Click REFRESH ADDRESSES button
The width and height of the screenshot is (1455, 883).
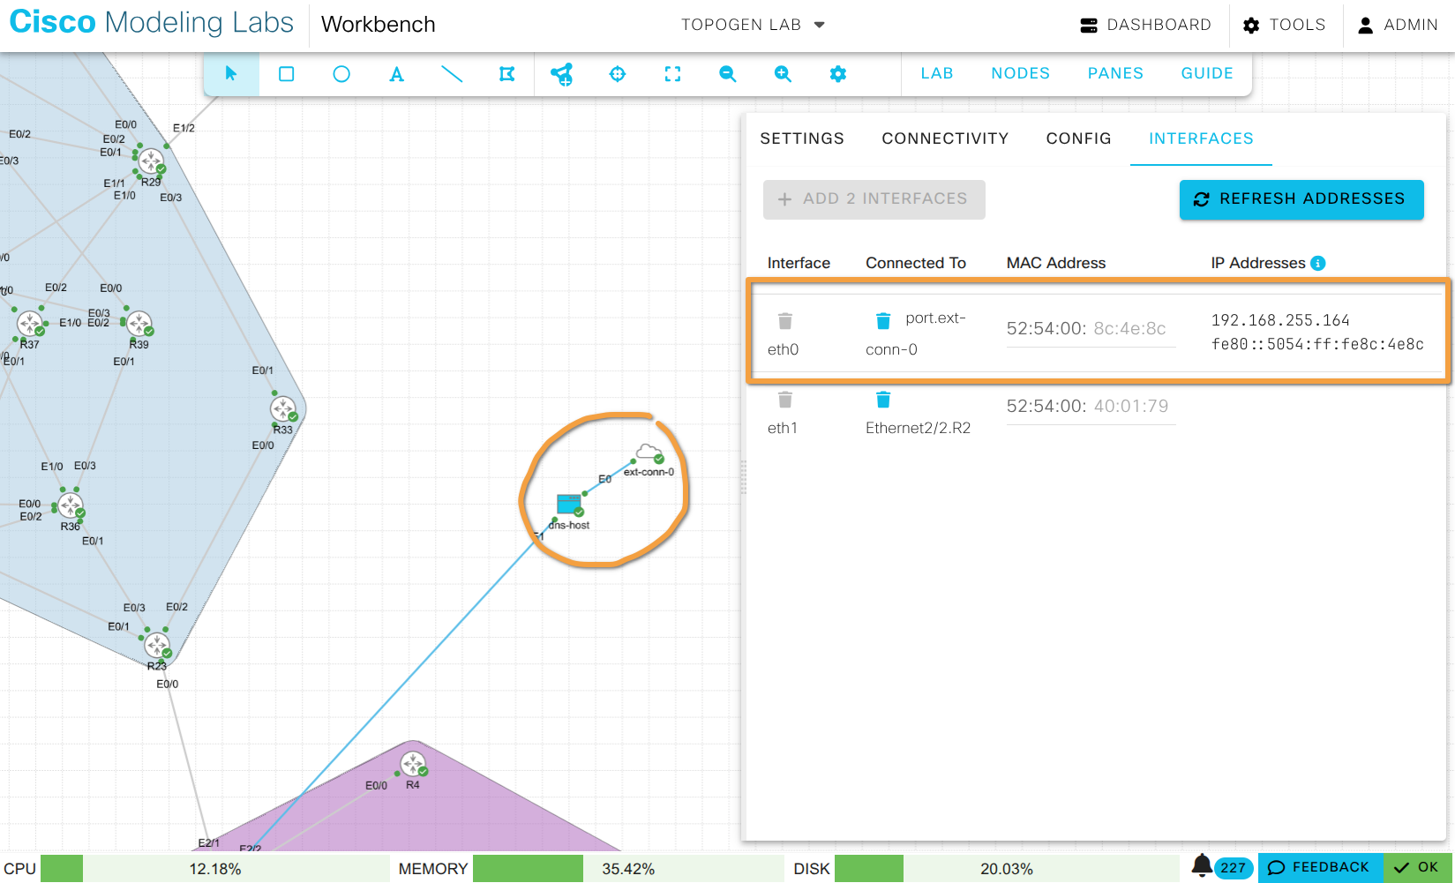tap(1301, 199)
